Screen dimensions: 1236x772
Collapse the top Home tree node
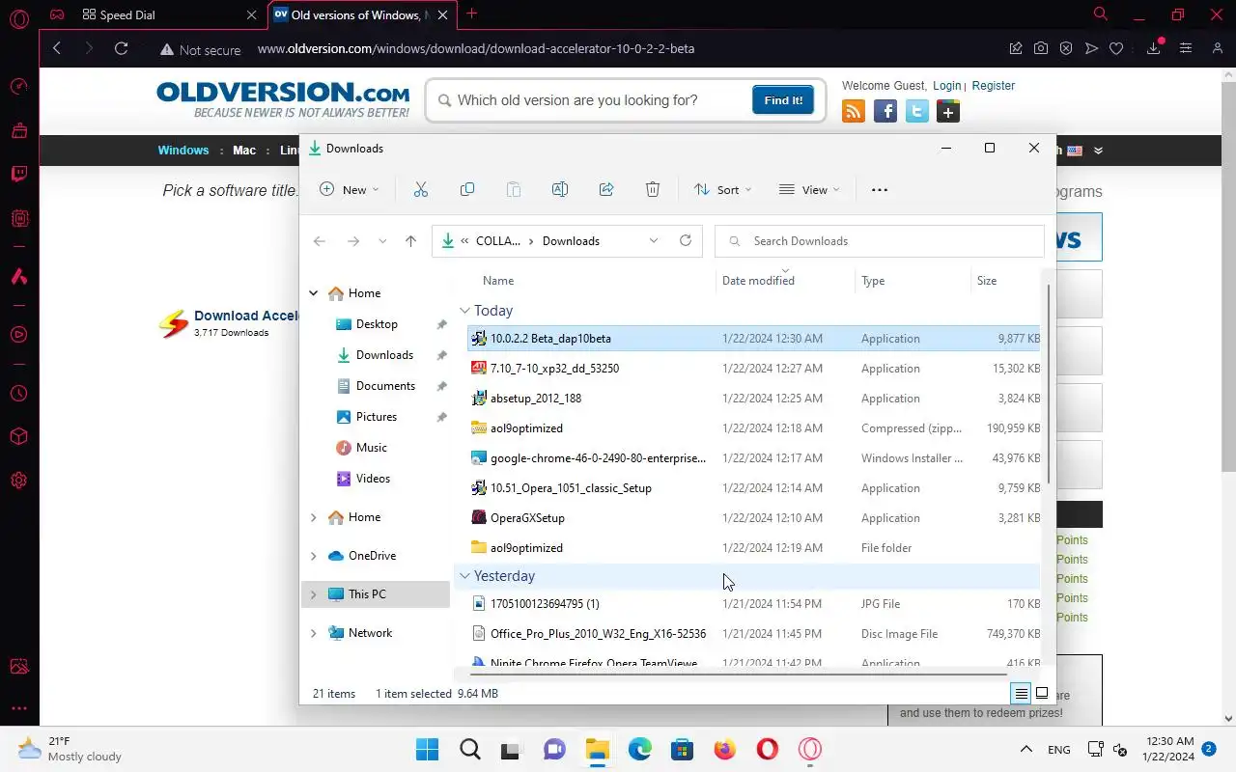click(313, 293)
